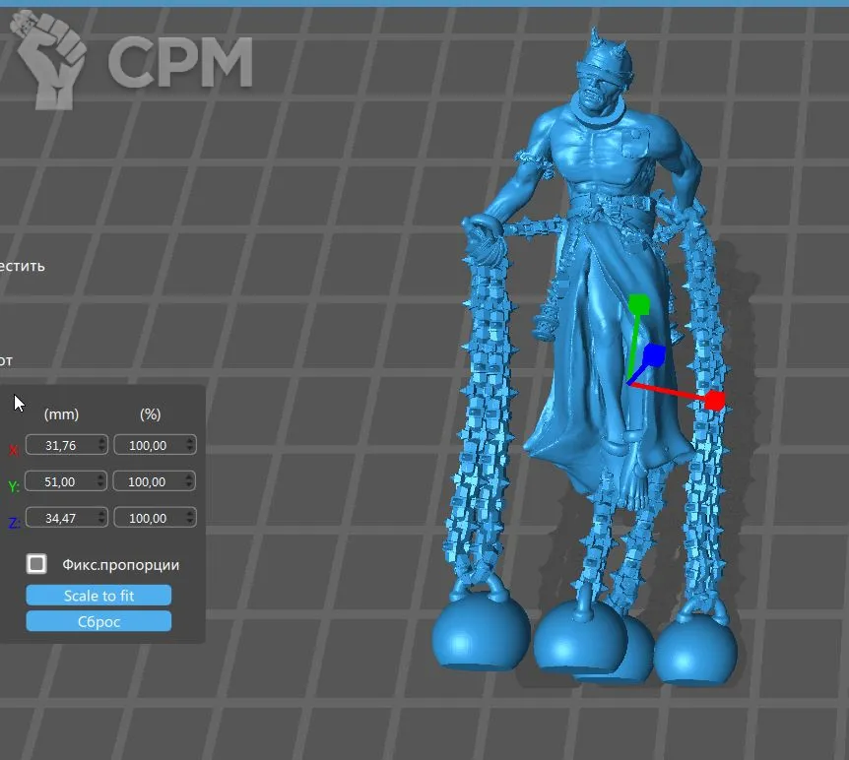This screenshot has width=849, height=760.
Task: Open the partially visible Переместить move tool
Action: point(22,266)
